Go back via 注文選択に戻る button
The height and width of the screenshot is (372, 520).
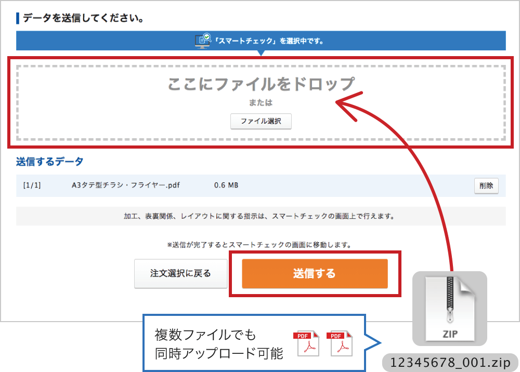[x=180, y=273]
